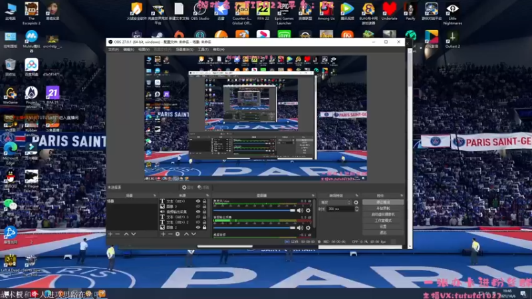Toggle visibility of Image 2 source
The height and width of the screenshot is (299, 532).
tap(198, 227)
